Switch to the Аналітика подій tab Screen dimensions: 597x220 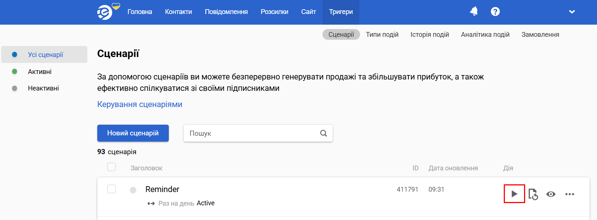click(485, 35)
